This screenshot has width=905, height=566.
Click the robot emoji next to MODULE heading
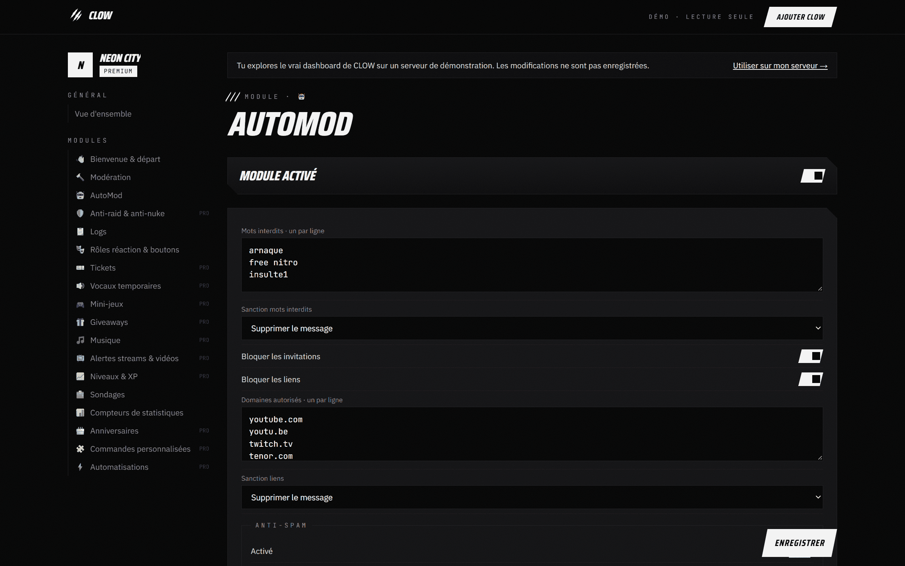point(301,97)
